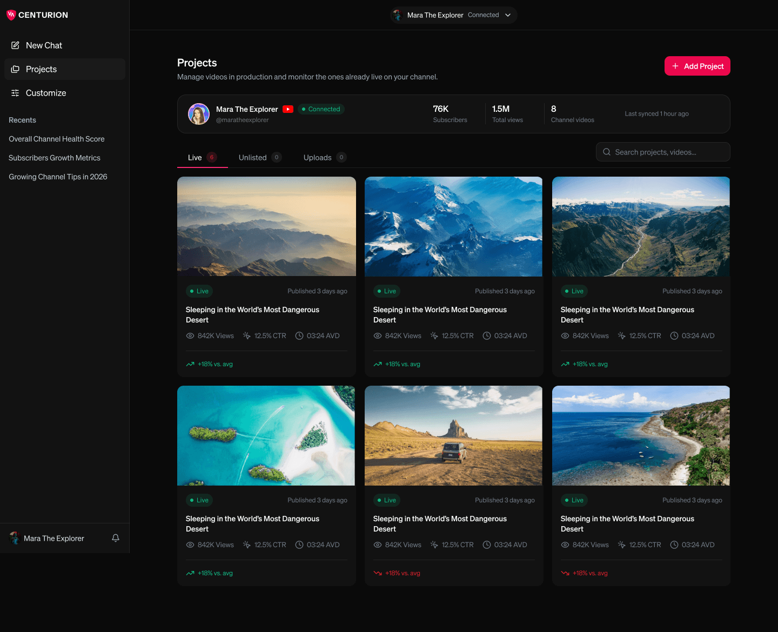Open the green valley river thumbnail
This screenshot has height=632, width=778.
tap(641, 226)
